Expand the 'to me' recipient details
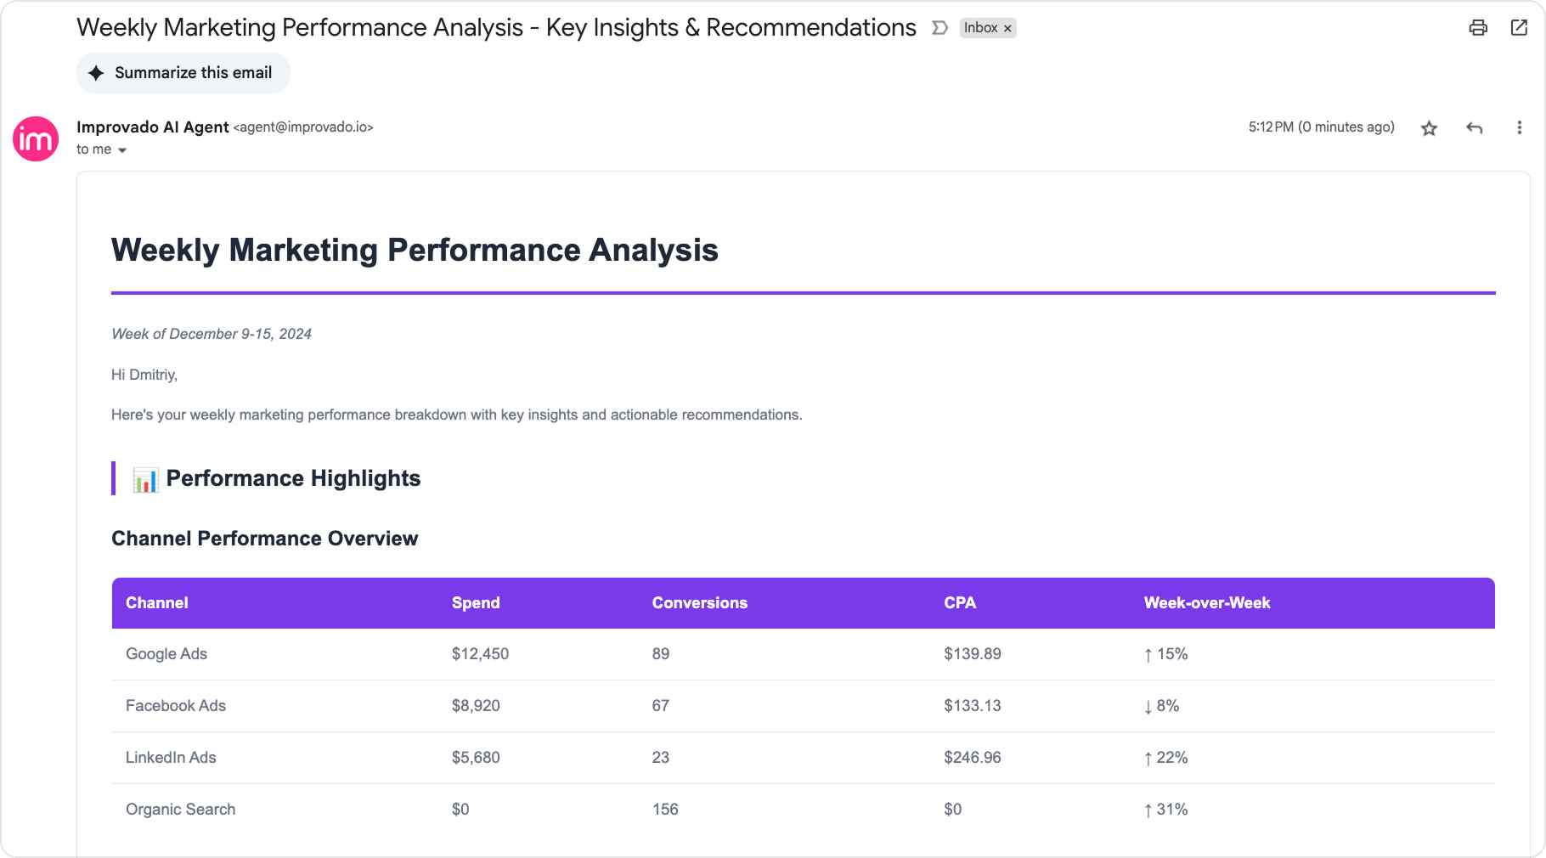The image size is (1546, 858). pyautogui.click(x=122, y=150)
